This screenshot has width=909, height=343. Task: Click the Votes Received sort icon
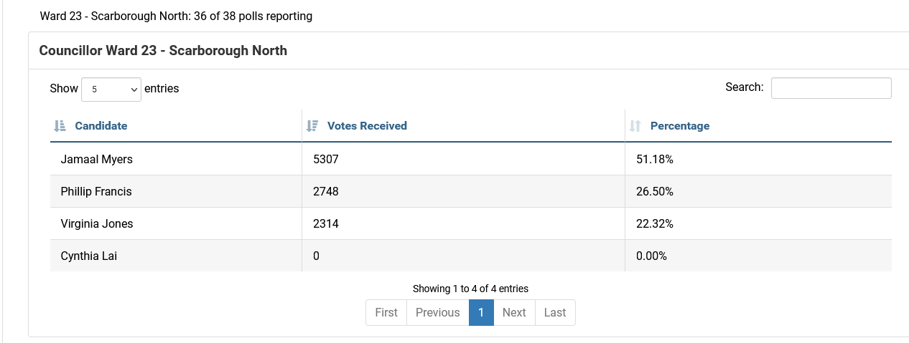(312, 126)
